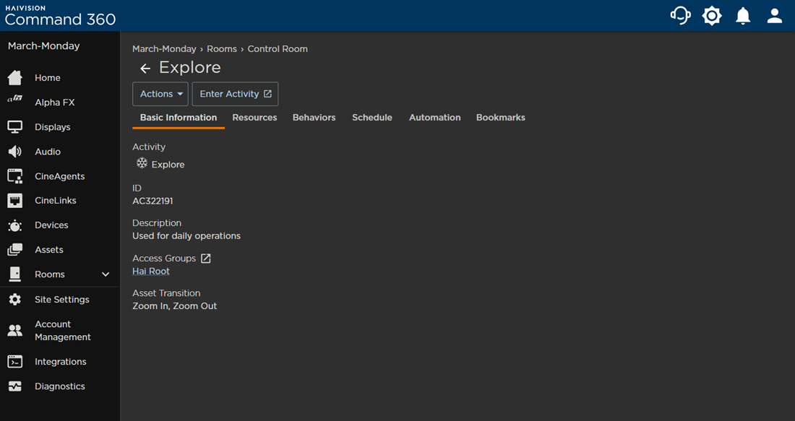
Task: Open the Automation tab
Action: tap(435, 118)
